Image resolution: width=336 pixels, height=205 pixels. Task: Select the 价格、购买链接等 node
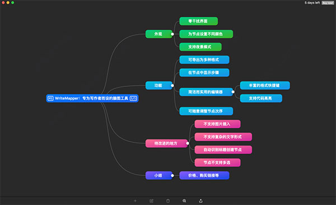(x=204, y=175)
